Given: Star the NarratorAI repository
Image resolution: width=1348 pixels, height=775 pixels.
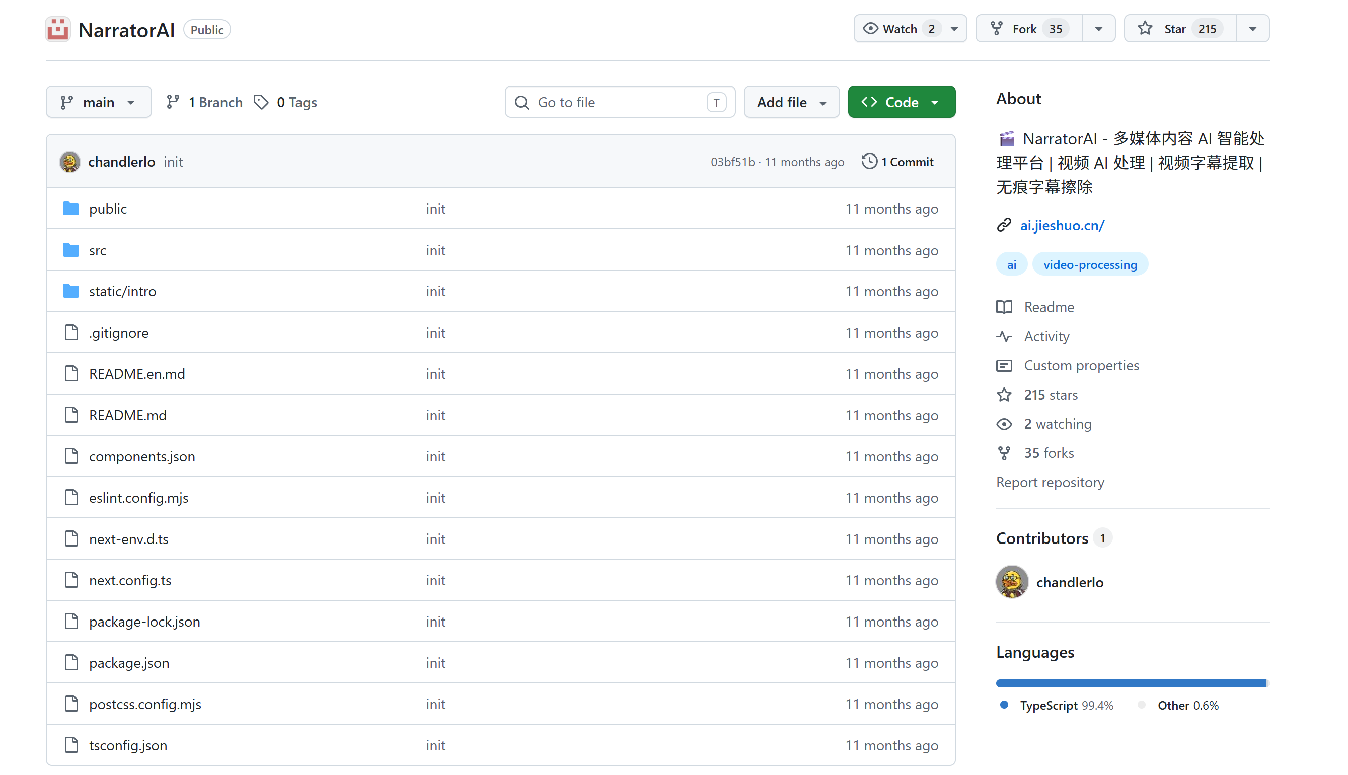Looking at the screenshot, I should (x=1180, y=29).
